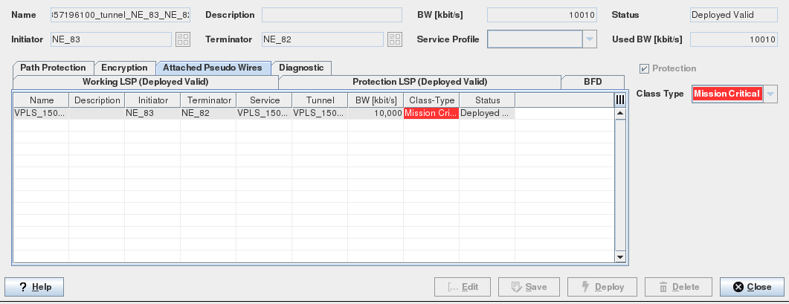
Task: Select the Mission Critical class type cell
Action: pyautogui.click(x=431, y=114)
